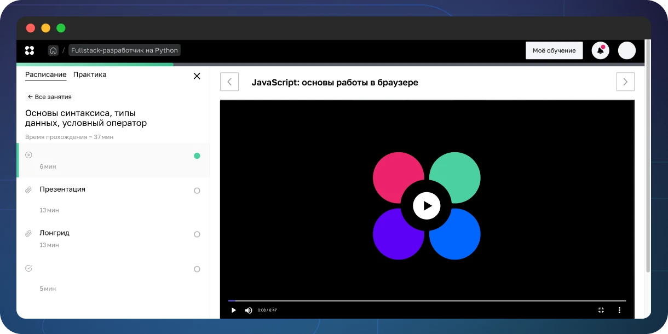Click the Моё обучение button
The image size is (668, 334).
point(554,50)
